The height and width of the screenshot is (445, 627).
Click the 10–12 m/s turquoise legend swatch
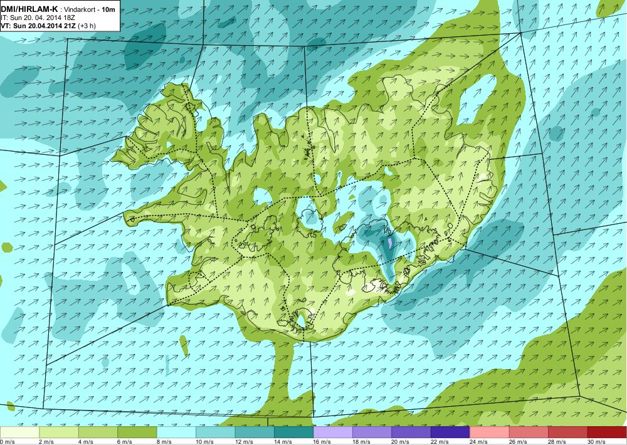pyautogui.click(x=216, y=432)
